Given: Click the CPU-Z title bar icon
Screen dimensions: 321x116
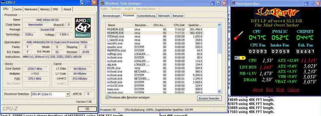Looking at the screenshot, I should coord(3,3).
